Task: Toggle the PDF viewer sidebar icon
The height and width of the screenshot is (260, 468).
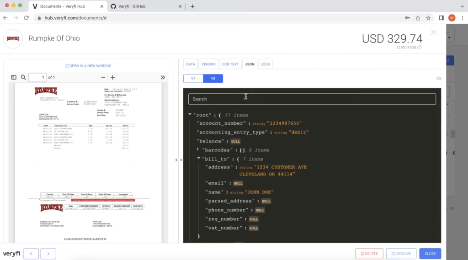Action: pyautogui.click(x=14, y=78)
